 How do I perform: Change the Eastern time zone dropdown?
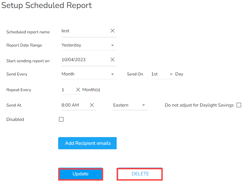(130, 105)
